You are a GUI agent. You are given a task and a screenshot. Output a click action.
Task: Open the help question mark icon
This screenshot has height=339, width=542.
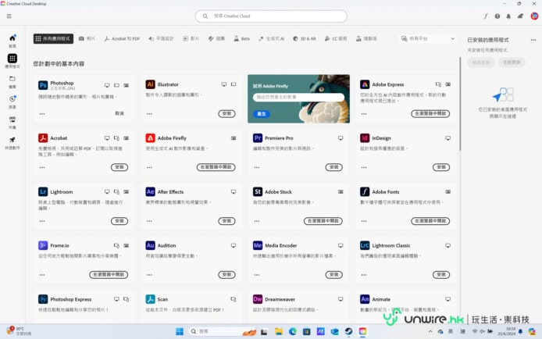click(497, 16)
